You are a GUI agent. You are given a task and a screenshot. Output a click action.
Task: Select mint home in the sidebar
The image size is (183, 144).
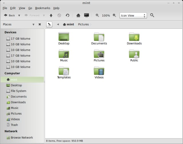(x=22, y=80)
